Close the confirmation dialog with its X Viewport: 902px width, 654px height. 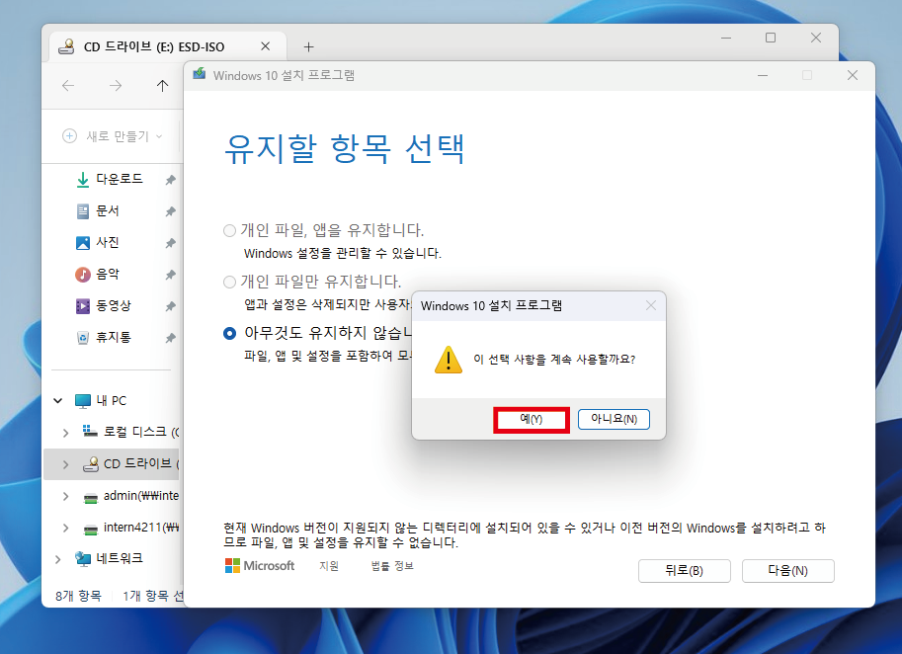click(651, 305)
